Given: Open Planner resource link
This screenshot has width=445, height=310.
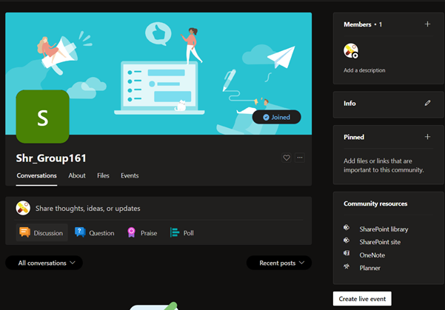Looking at the screenshot, I should (369, 268).
